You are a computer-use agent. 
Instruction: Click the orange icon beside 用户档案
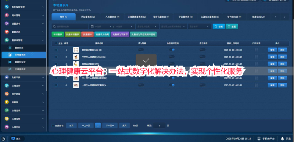point(7,94)
